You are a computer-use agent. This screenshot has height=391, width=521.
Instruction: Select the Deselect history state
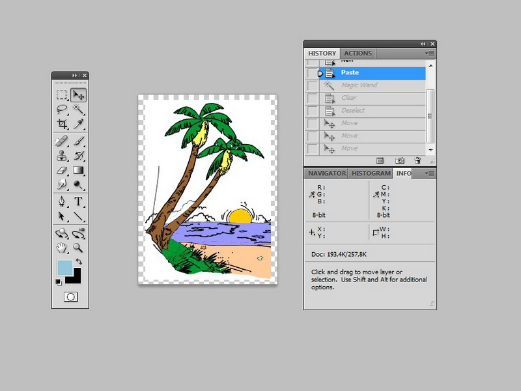pos(372,111)
